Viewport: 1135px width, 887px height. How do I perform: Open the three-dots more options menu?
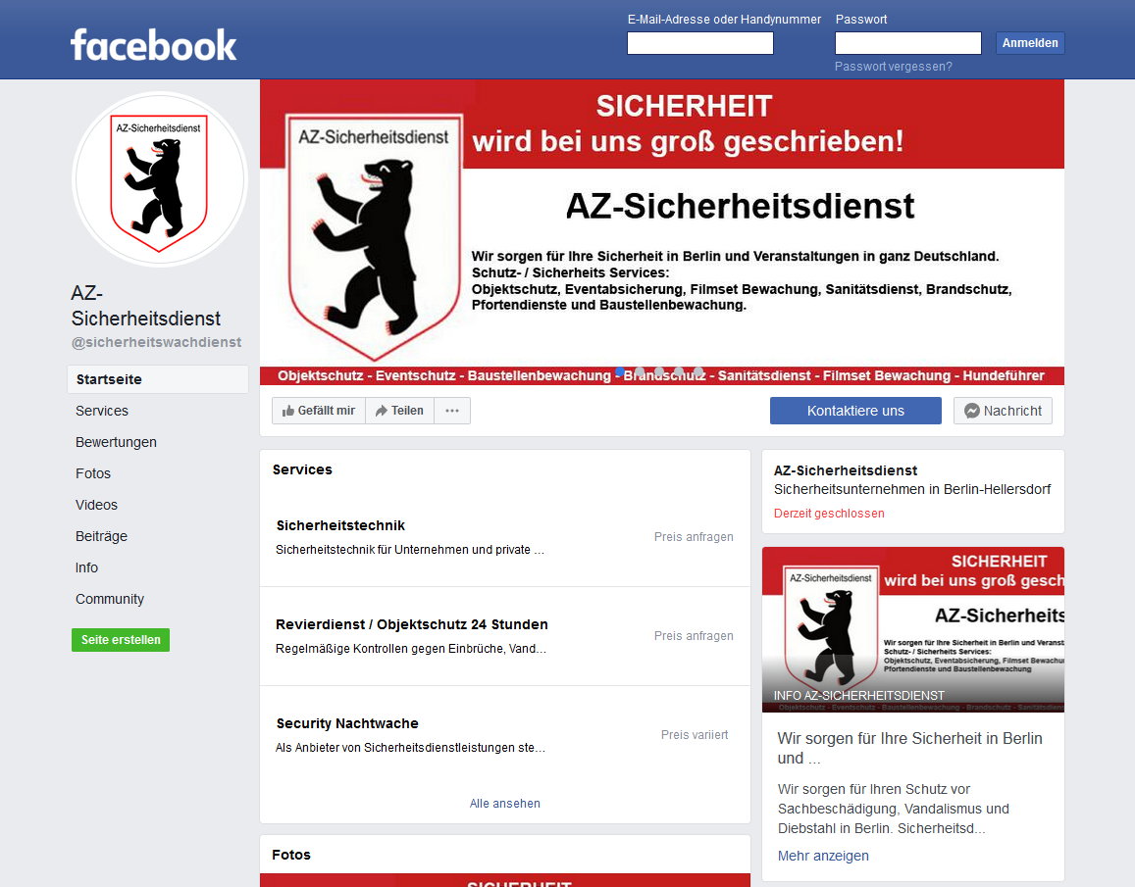click(452, 411)
